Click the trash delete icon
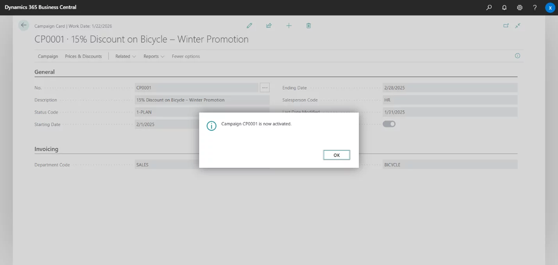This screenshot has width=558, height=265. coord(308,26)
